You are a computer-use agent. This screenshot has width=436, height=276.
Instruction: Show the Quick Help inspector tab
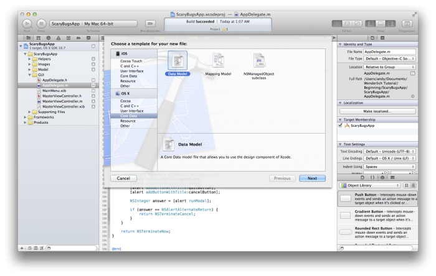coord(382,38)
